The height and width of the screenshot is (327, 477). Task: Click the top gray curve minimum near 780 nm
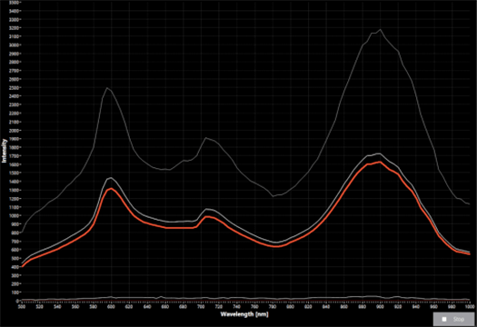(273, 196)
